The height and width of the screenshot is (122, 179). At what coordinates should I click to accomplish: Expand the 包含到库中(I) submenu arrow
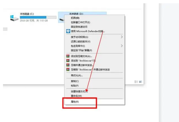pyautogui.click(x=122, y=46)
